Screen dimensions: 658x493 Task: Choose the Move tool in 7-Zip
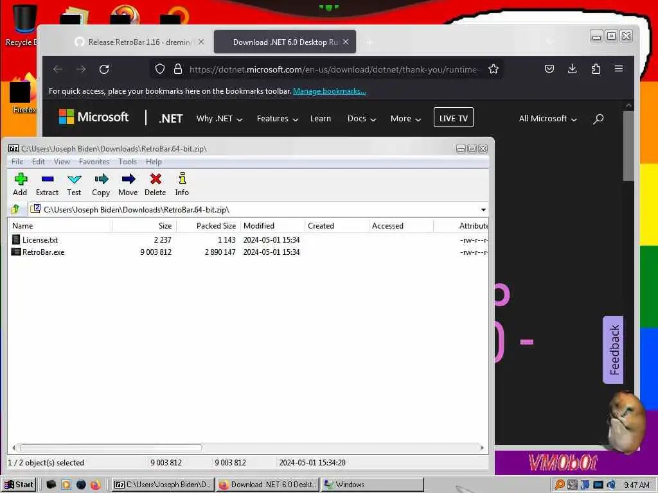(128, 184)
